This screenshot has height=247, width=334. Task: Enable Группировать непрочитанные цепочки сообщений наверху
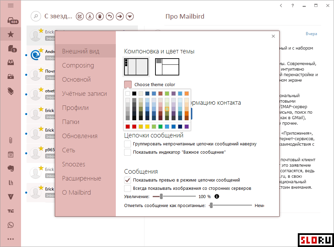128,144
